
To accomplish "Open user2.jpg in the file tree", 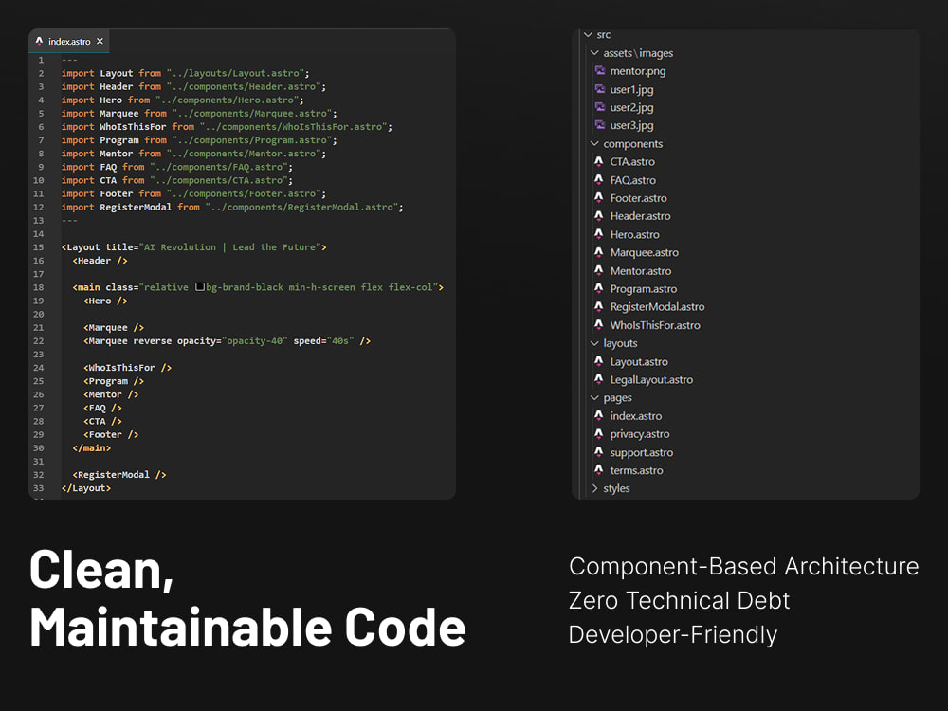I will [x=631, y=108].
